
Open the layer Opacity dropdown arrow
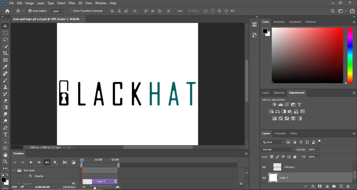click(x=318, y=150)
